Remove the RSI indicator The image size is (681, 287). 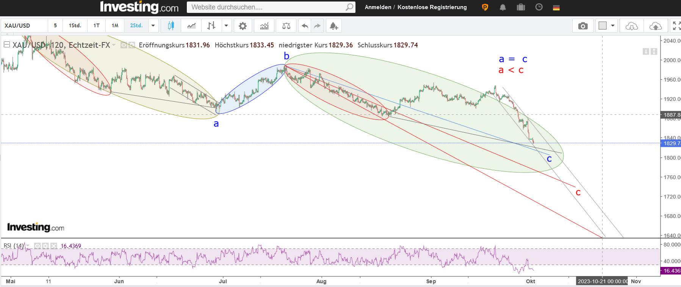point(54,246)
